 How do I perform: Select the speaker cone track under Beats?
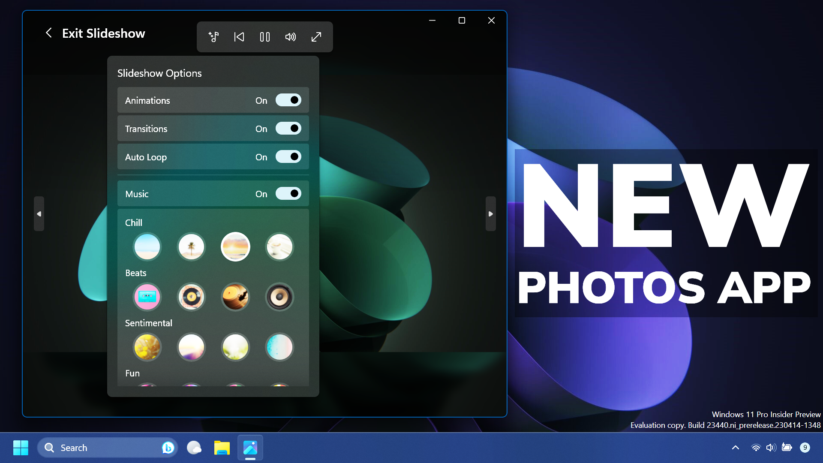279,297
